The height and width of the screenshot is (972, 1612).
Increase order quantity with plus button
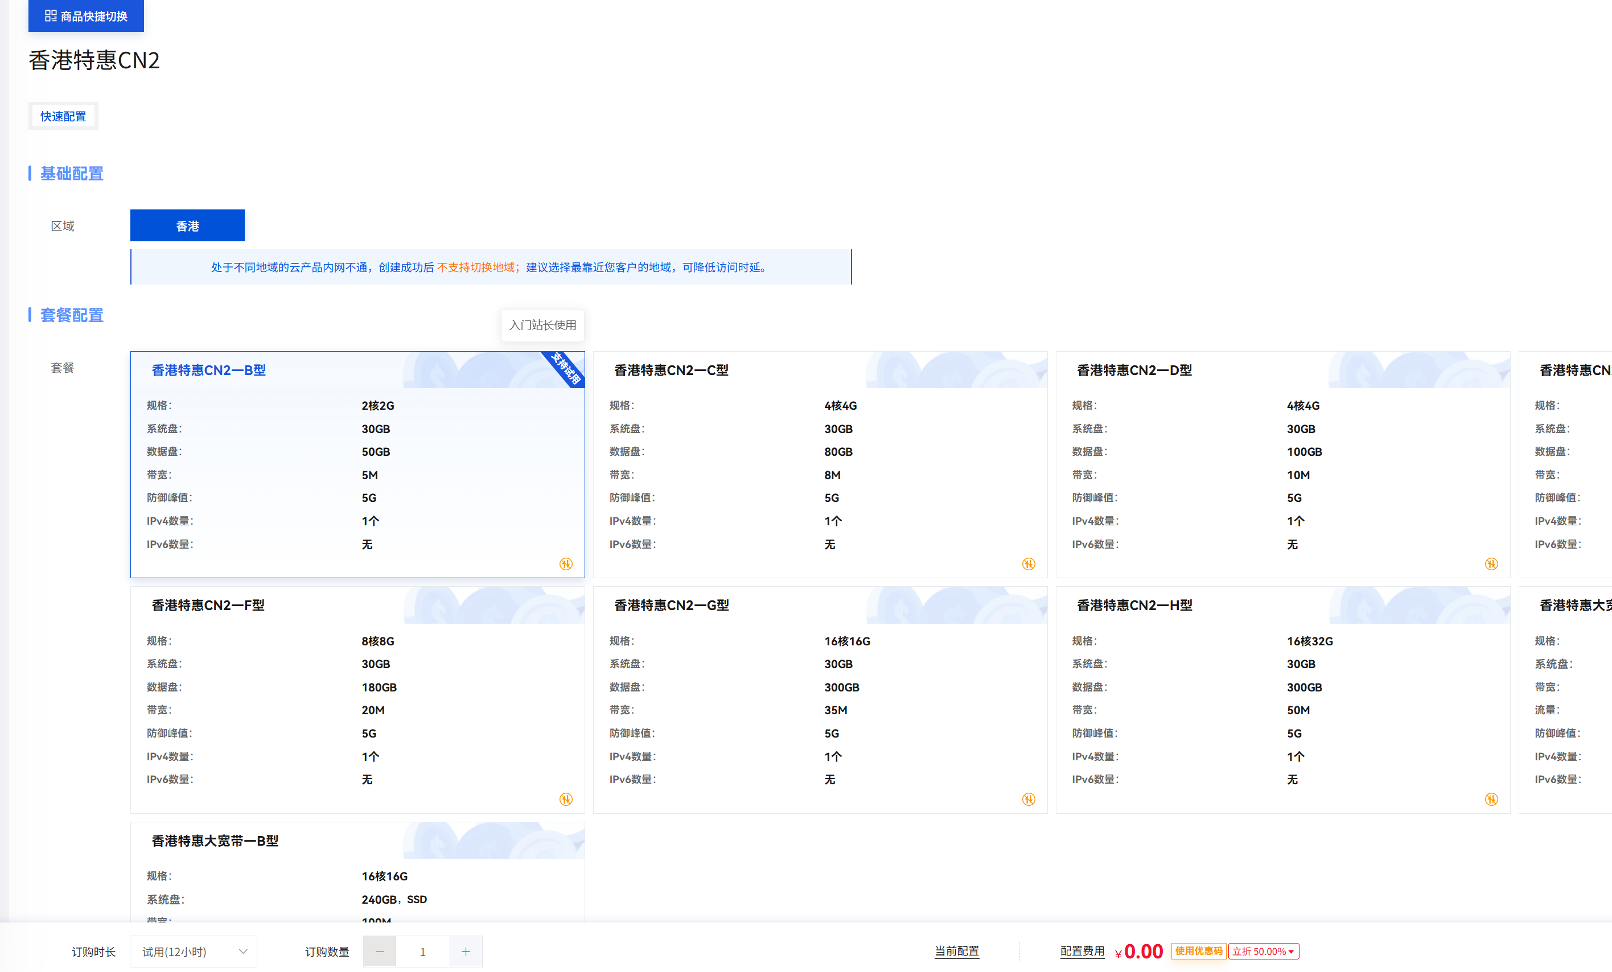[466, 951]
